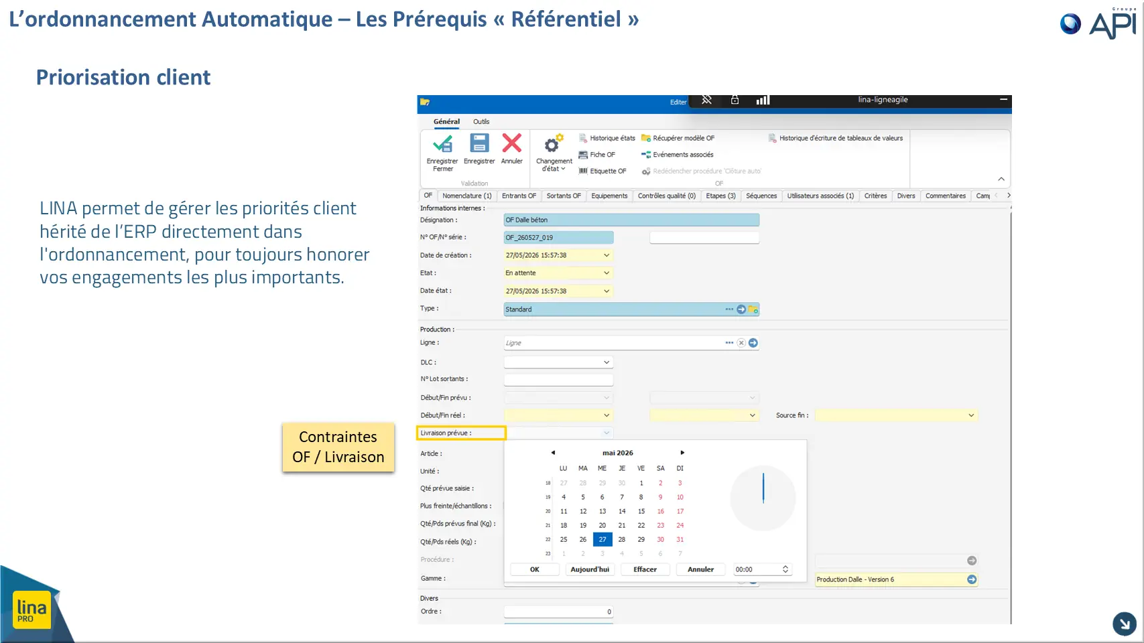Select the Equipements tab
This screenshot has width=1144, height=643.
[x=609, y=196]
